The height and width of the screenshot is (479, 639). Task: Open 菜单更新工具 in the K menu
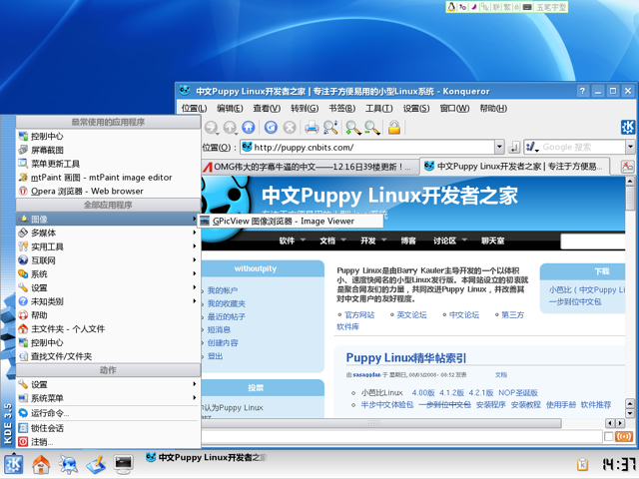coord(108,164)
